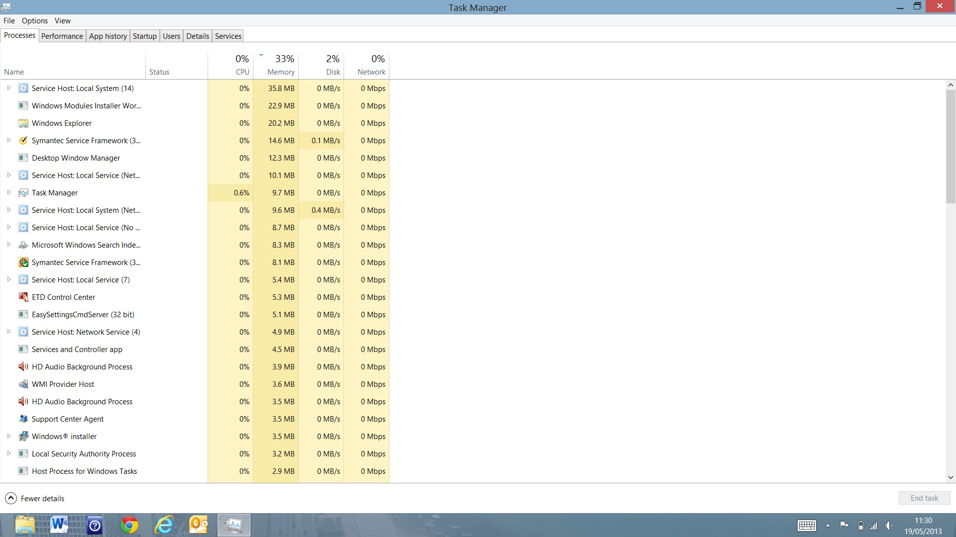Expand Service Host: Local System (Net...) row
956x537 pixels.
[8, 210]
